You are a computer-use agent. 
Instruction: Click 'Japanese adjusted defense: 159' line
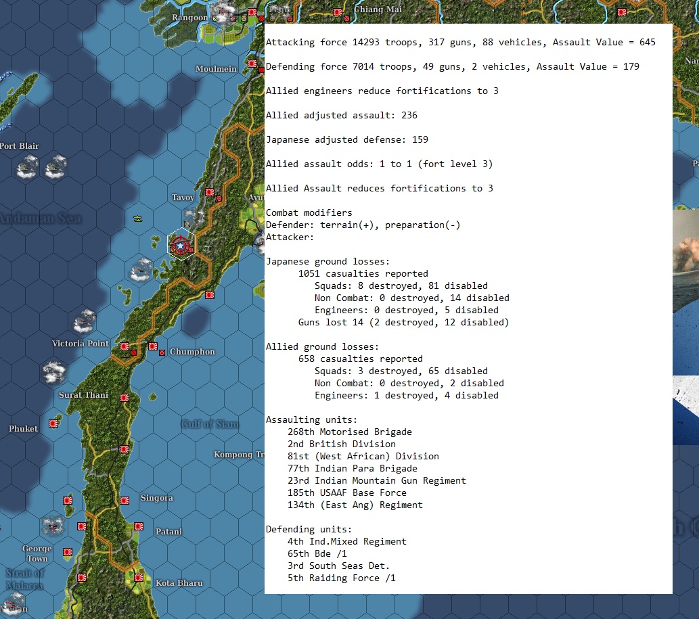pyautogui.click(x=347, y=140)
